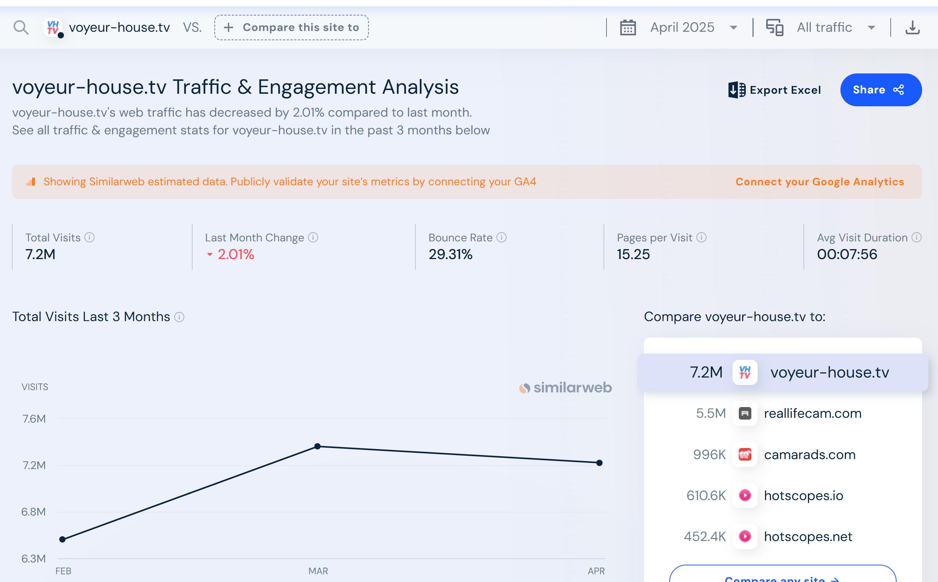This screenshot has height=582, width=938.
Task: Click the download icon in top bar
Action: tap(912, 28)
